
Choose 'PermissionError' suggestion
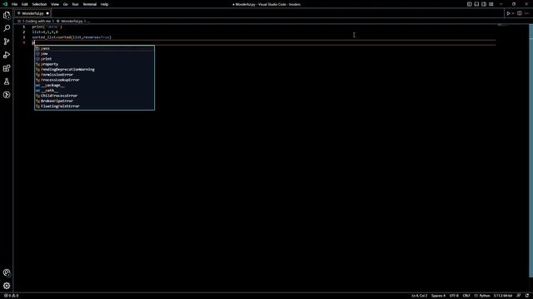click(x=94, y=75)
